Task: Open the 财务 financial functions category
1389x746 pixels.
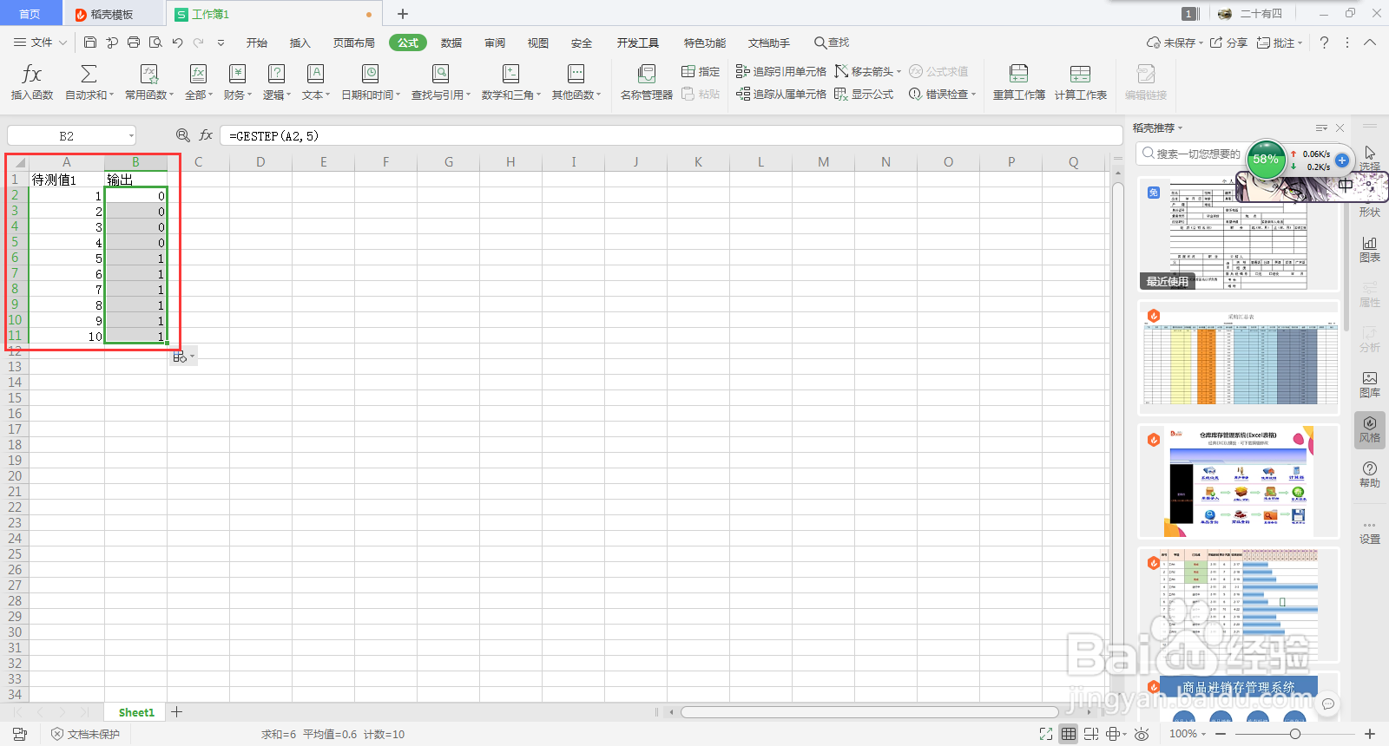Action: pyautogui.click(x=237, y=82)
